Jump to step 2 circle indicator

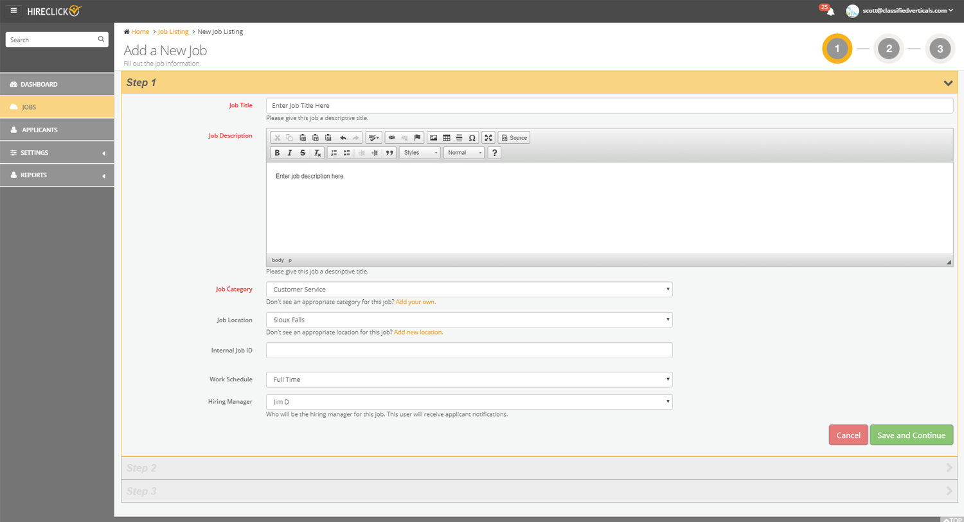tap(889, 49)
